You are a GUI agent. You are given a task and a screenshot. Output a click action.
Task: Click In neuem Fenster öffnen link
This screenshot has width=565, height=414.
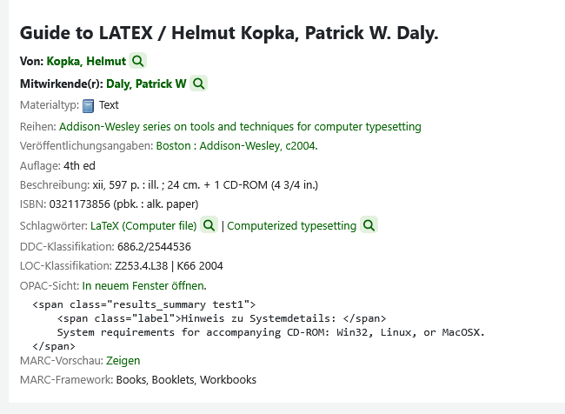point(143,284)
